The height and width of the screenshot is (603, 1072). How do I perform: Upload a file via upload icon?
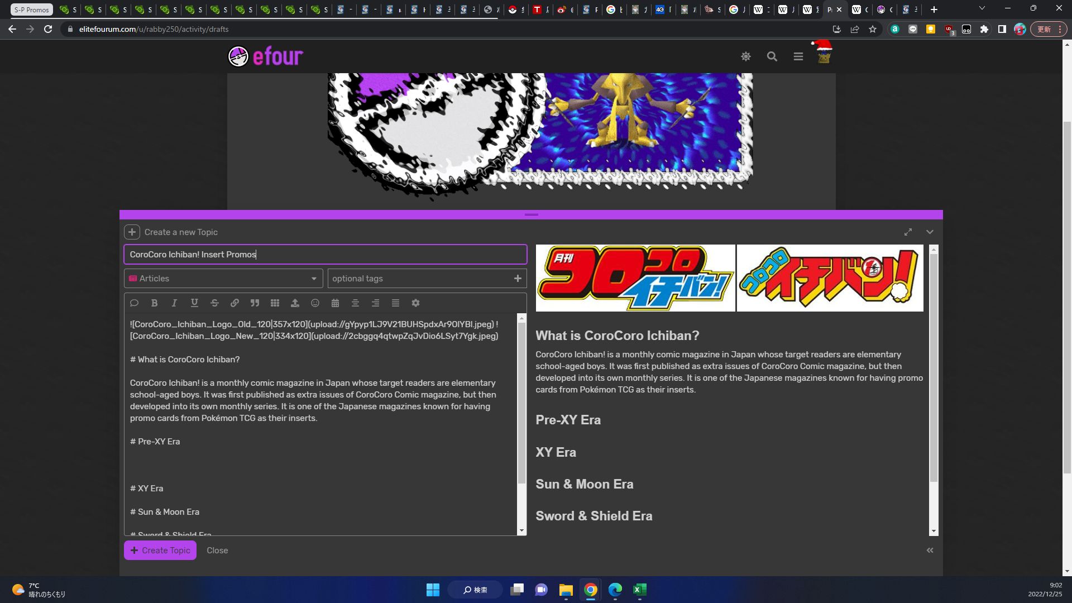[x=295, y=303]
